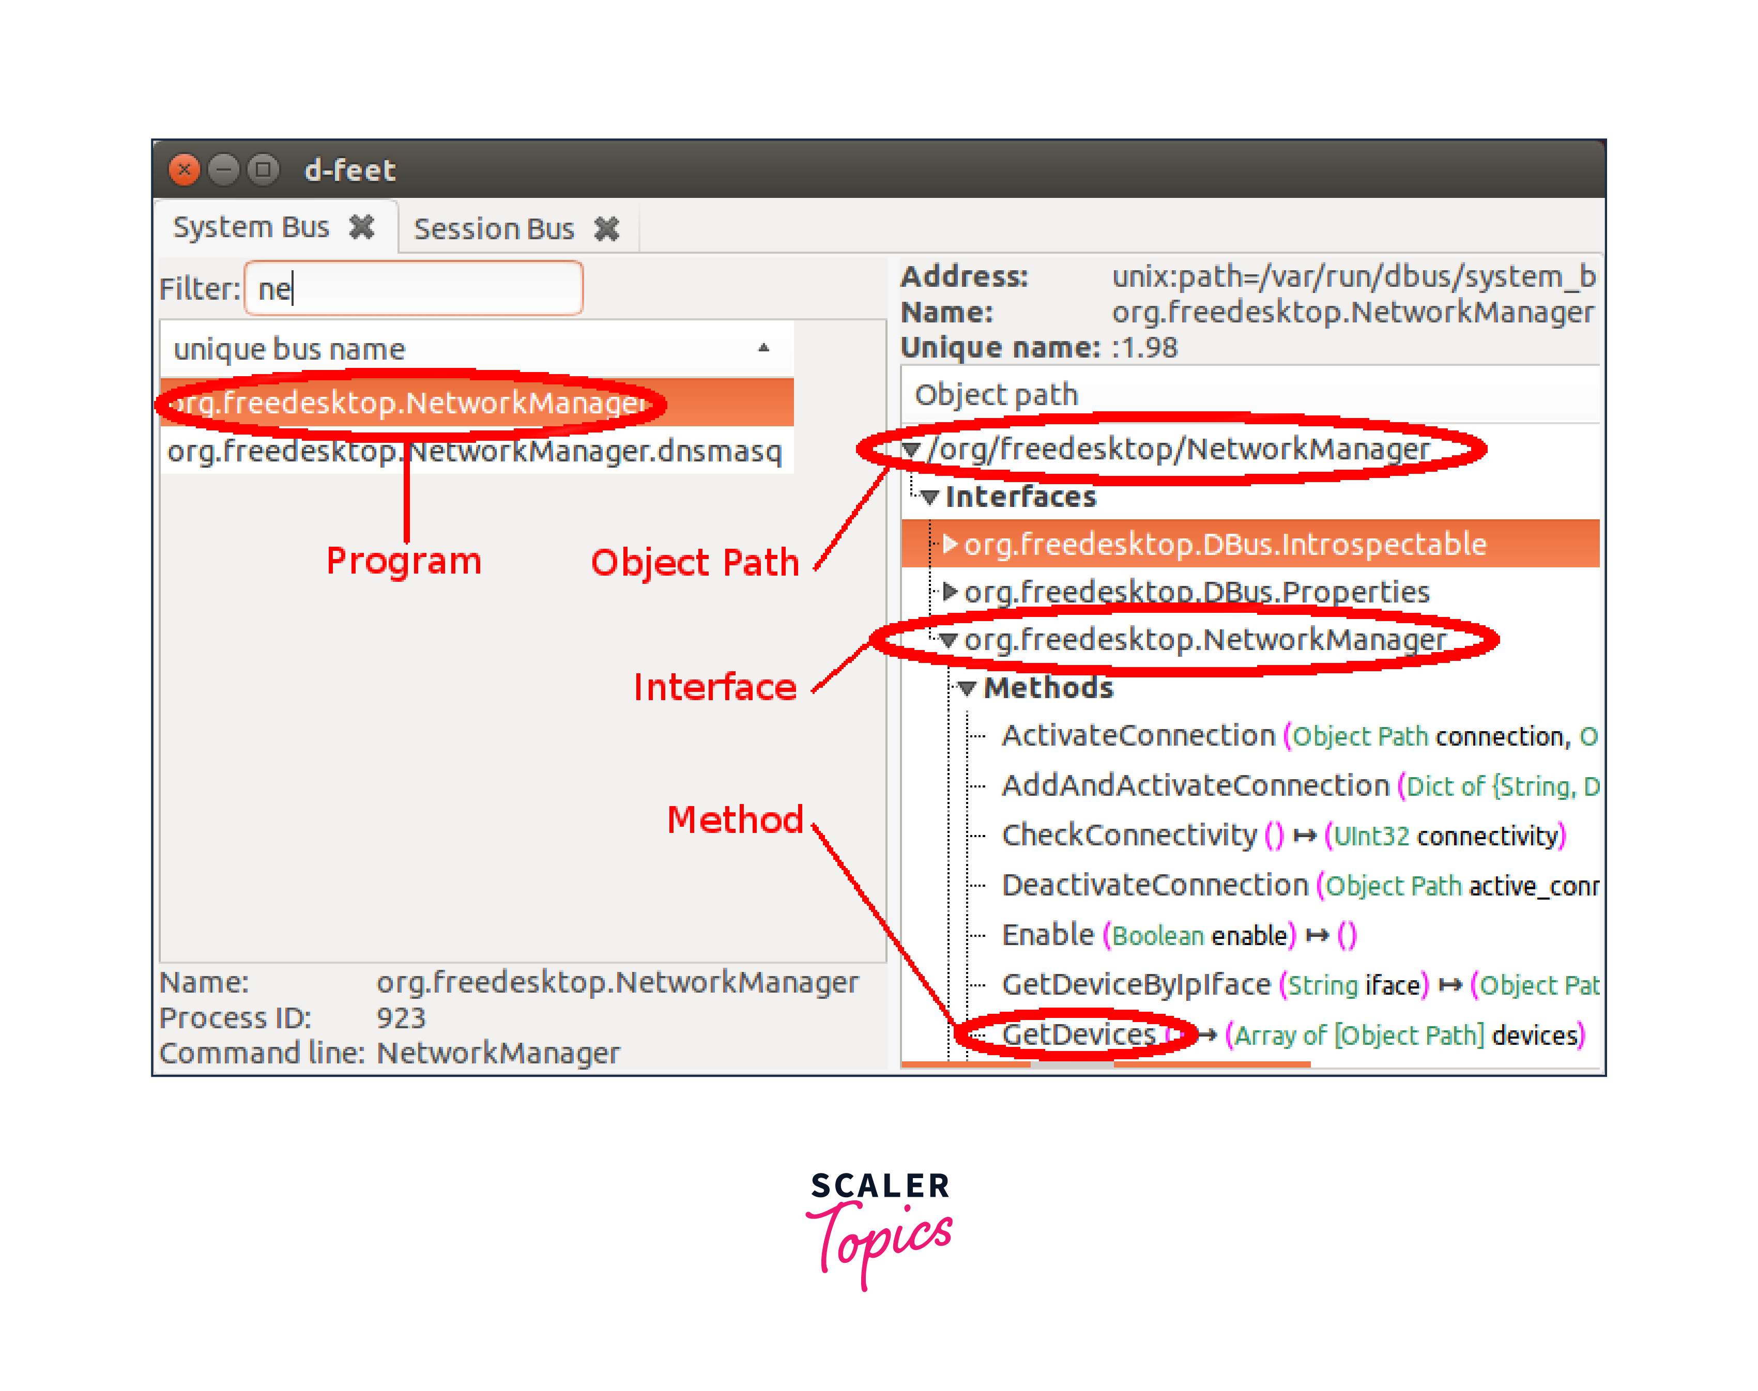Click the Filter text input field
This screenshot has height=1391, width=1758.
(x=414, y=289)
